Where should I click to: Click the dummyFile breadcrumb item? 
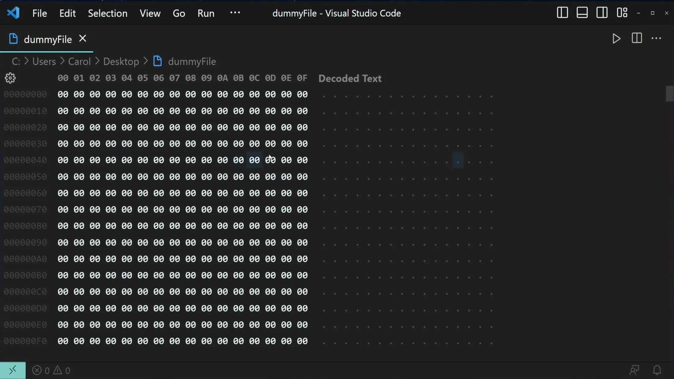(x=191, y=61)
